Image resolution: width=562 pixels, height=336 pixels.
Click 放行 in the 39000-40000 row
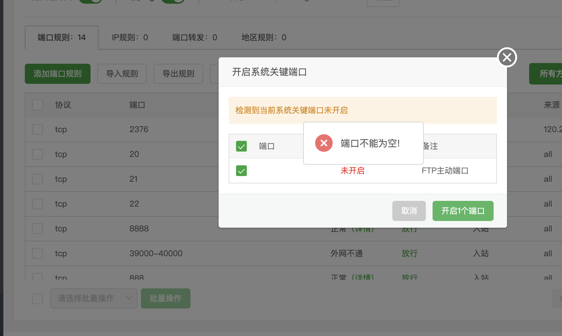coord(410,254)
